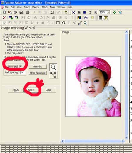Click the Next > button
This screenshot has width=132, height=153.
(x=31, y=90)
